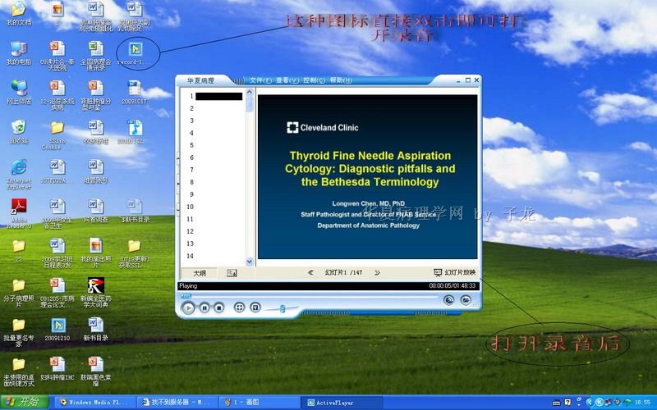Screen dimensions: 657x410
Task: Click the round web icon on player's right
Action: point(448,300)
